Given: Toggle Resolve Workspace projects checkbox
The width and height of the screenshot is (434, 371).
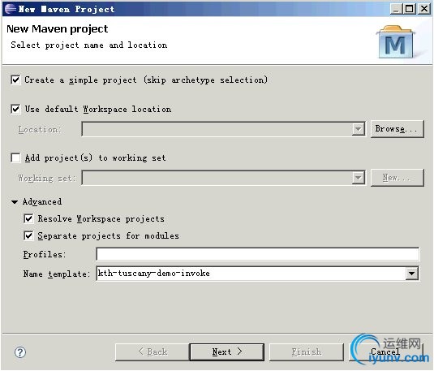Looking at the screenshot, I should point(28,219).
